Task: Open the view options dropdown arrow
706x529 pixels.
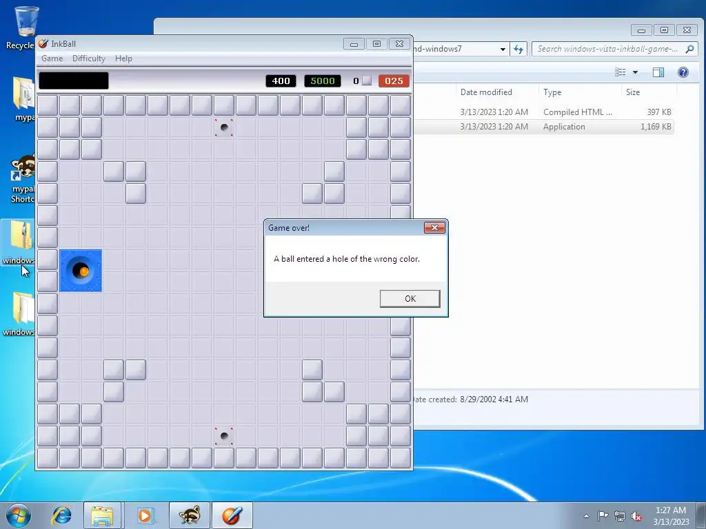Action: click(x=635, y=72)
